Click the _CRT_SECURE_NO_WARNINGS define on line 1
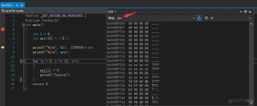Viewport: 257px width, 106px height. pyautogui.click(x=62, y=16)
